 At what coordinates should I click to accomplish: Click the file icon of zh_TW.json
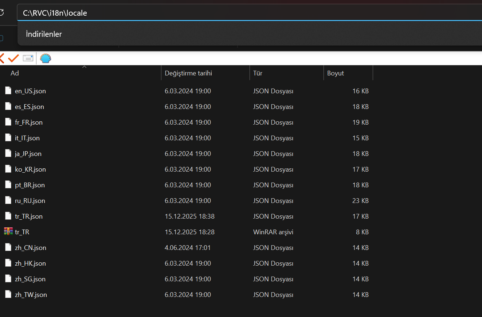coord(8,294)
